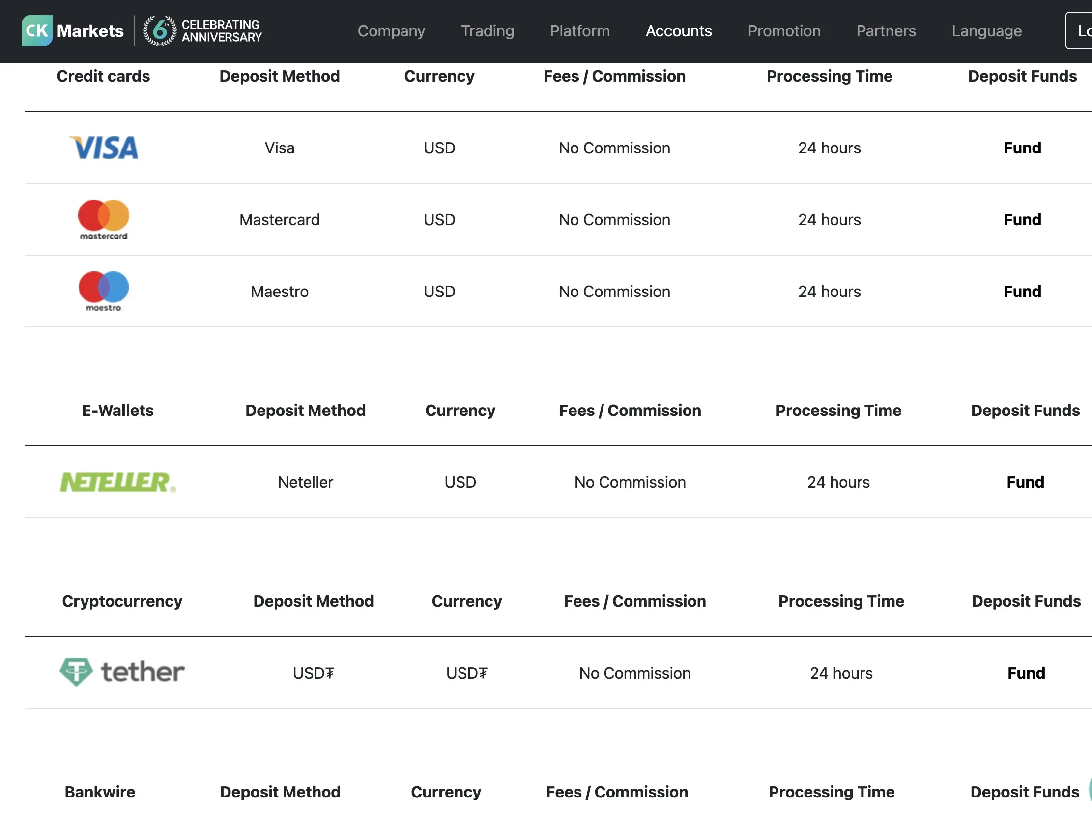The image size is (1092, 826).
Task: Click the Tether logo
Action: [x=122, y=673]
